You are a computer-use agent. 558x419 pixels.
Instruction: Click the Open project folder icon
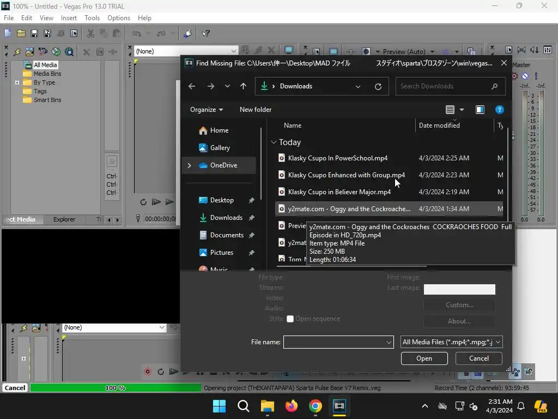[x=21, y=33]
